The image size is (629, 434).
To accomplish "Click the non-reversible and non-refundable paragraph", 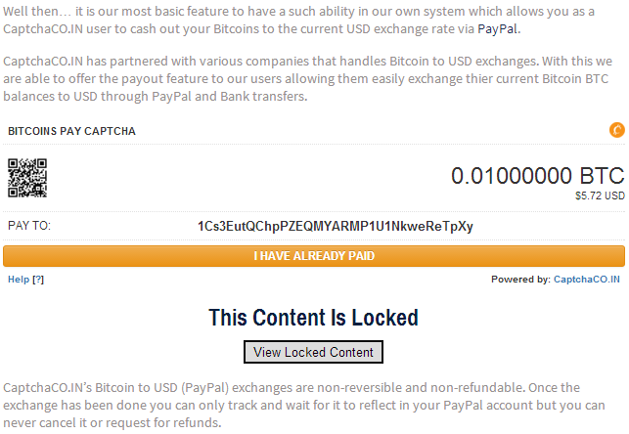I will tap(304, 405).
